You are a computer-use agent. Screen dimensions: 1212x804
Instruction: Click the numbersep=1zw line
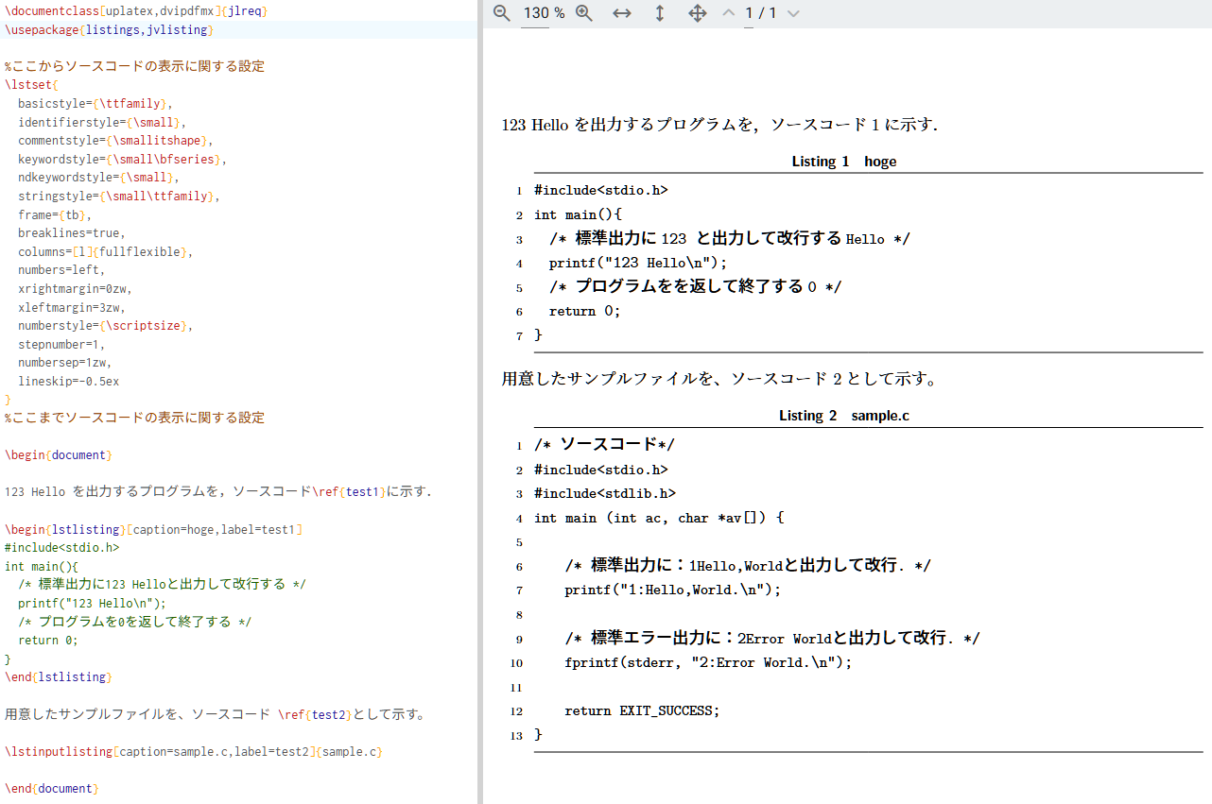65,363
